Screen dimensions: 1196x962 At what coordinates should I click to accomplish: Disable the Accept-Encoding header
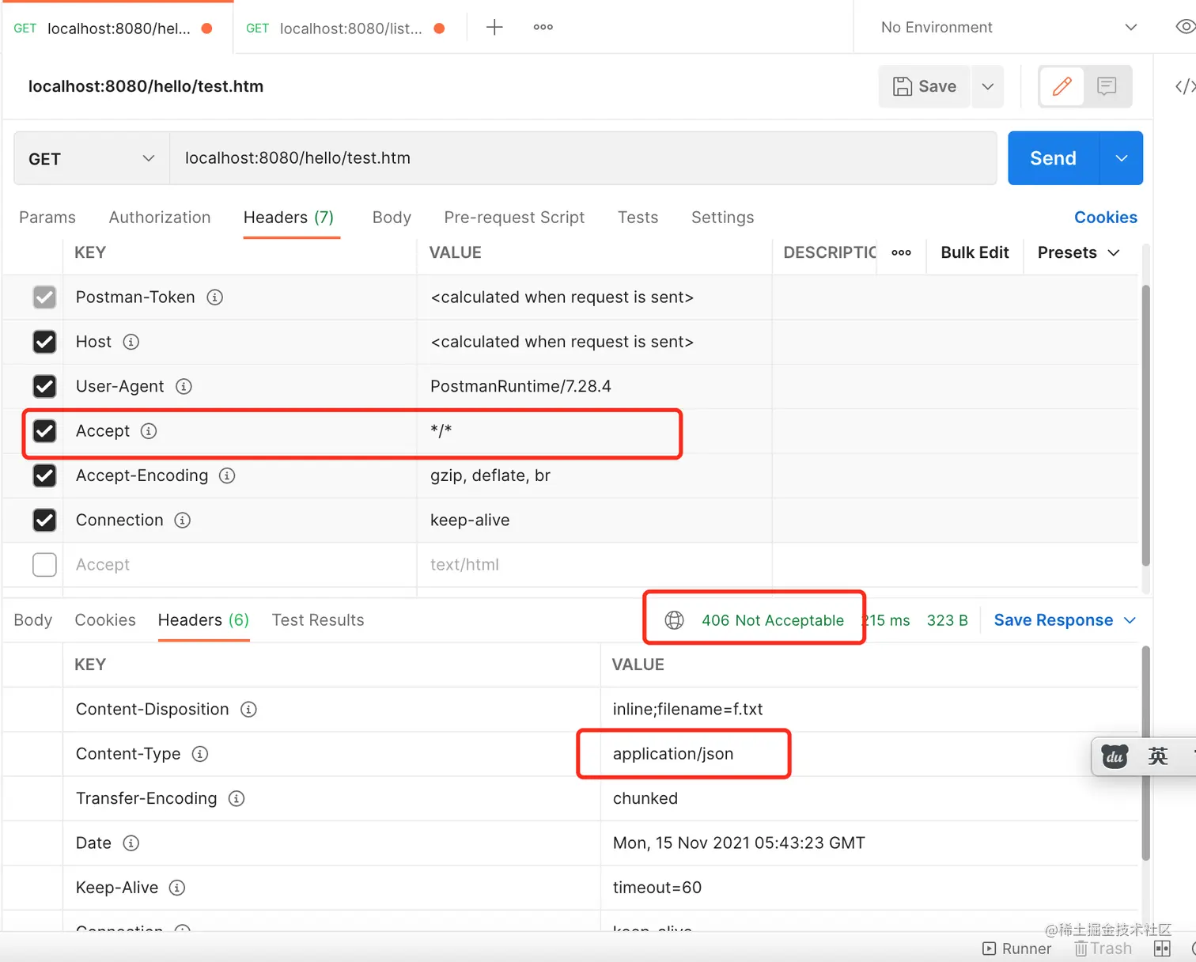(44, 475)
